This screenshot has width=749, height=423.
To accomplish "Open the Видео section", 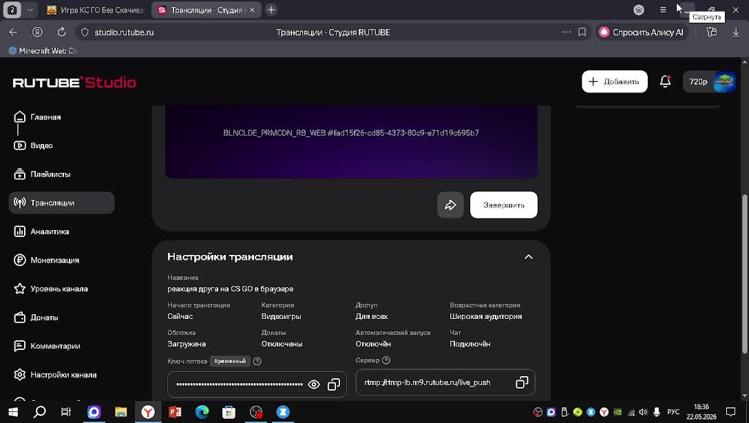I will coord(34,145).
